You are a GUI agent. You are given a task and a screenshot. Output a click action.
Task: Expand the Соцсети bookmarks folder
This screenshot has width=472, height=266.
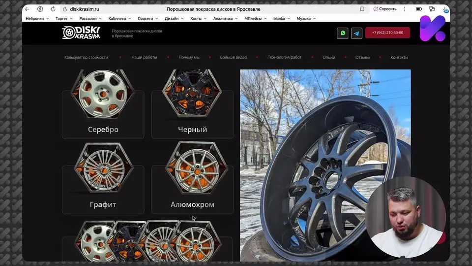147,18
